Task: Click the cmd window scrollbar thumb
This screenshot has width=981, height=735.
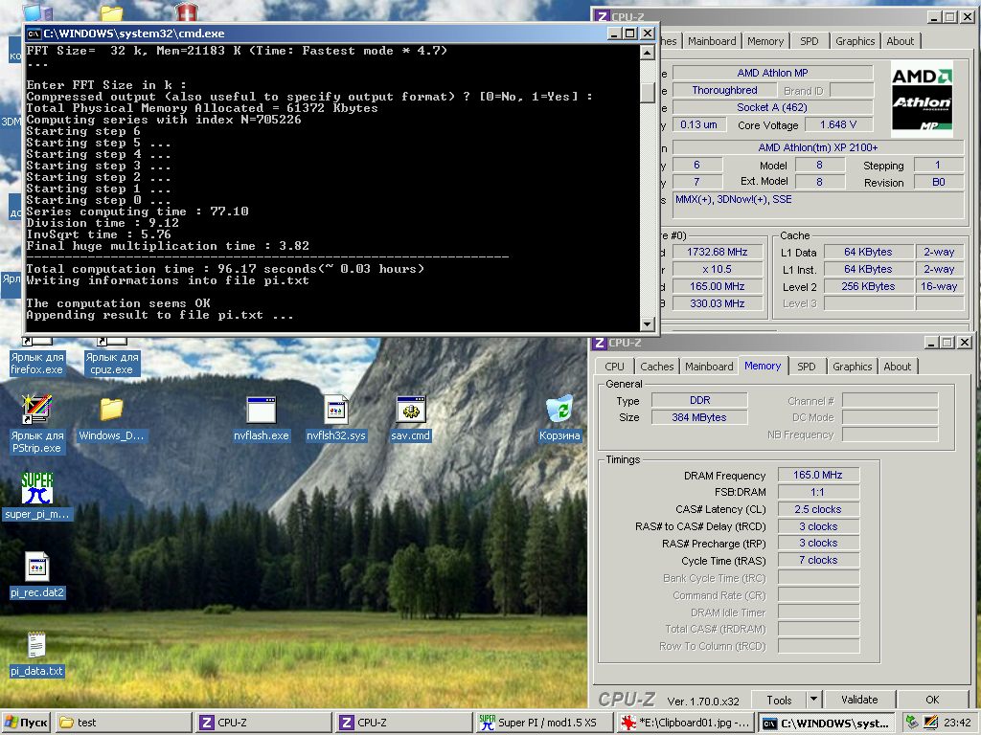Action: pyautogui.click(x=649, y=93)
